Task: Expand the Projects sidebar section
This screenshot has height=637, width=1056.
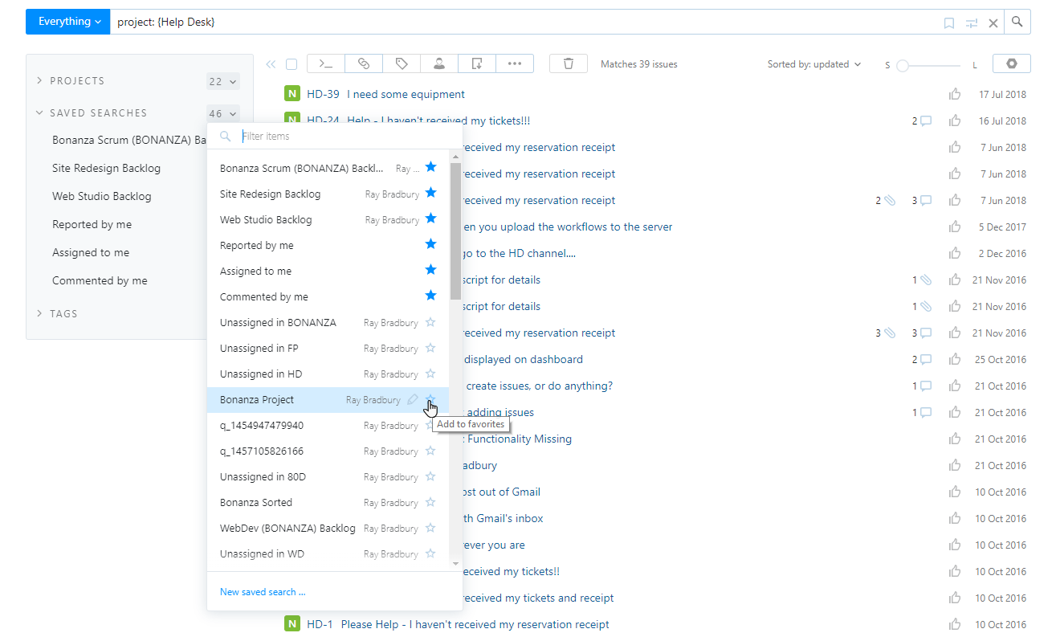Action: (77, 81)
